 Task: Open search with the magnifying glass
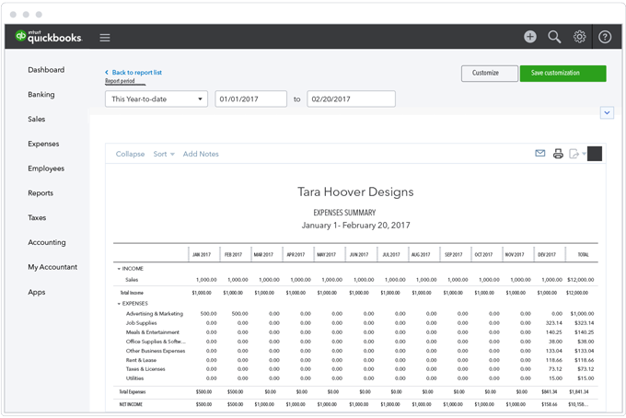coord(554,37)
